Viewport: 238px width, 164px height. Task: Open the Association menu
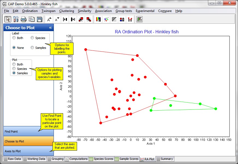(x=103, y=11)
